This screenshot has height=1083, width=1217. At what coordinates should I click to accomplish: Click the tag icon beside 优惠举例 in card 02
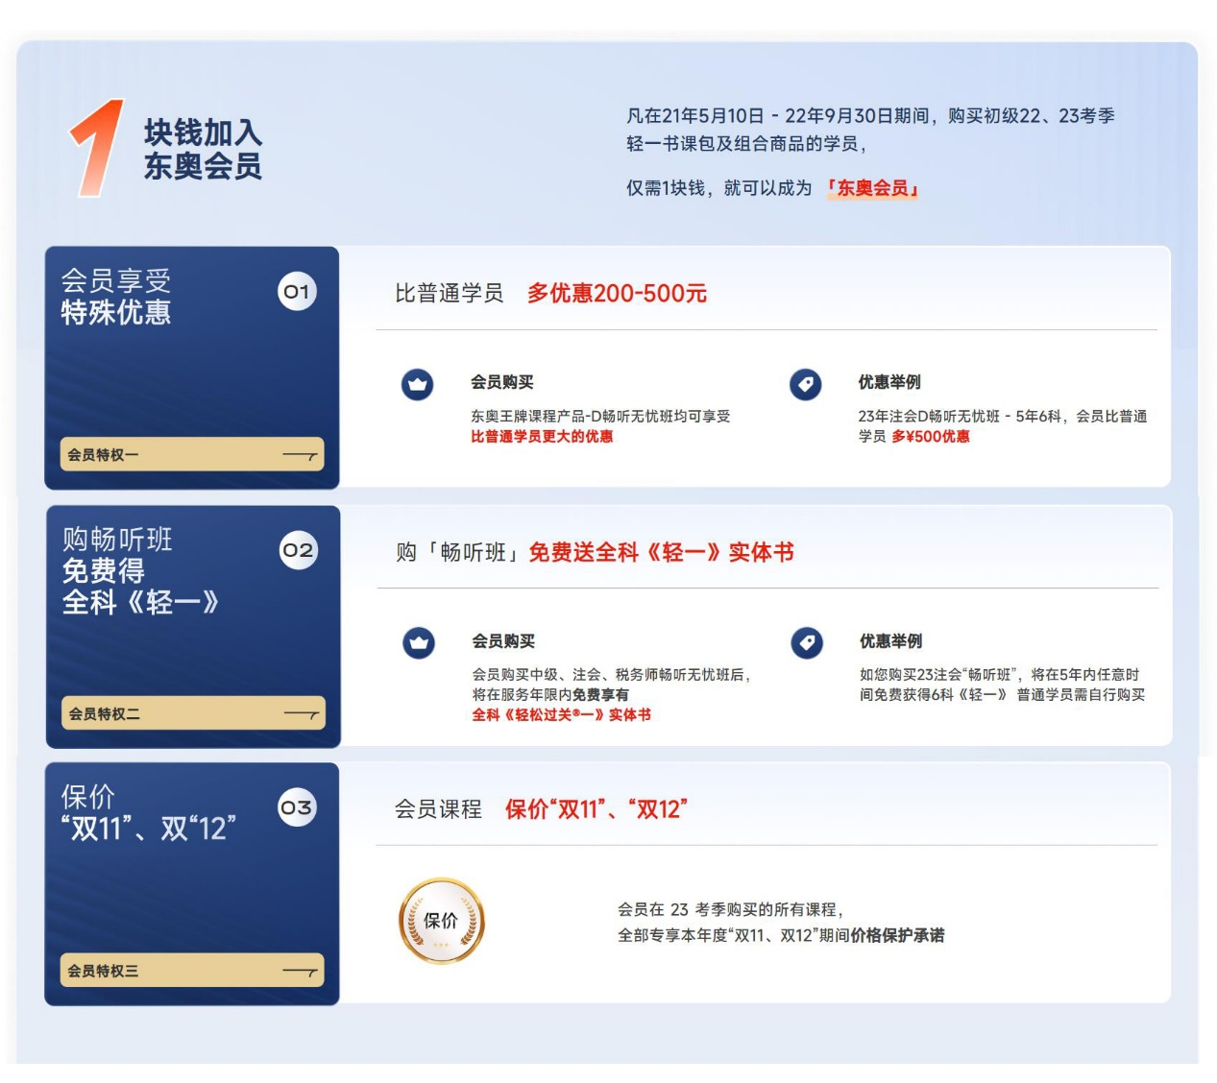pos(805,641)
